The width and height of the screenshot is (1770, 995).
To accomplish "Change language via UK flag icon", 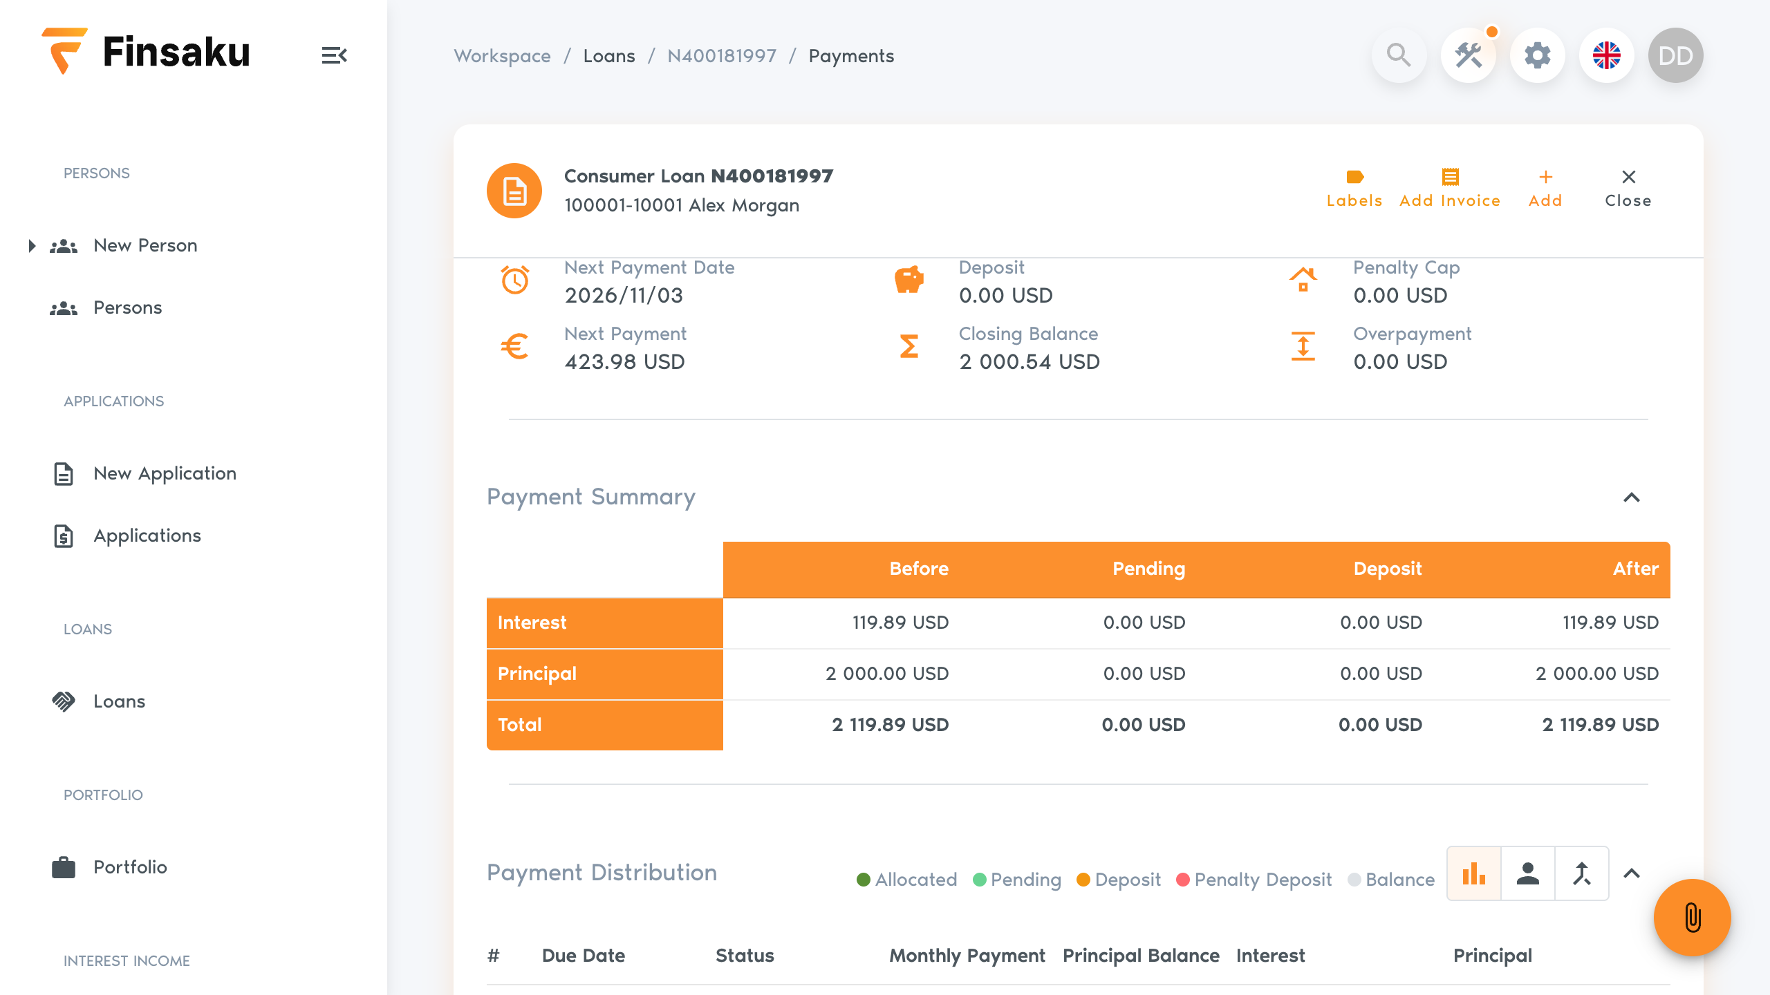I will pyautogui.click(x=1607, y=55).
